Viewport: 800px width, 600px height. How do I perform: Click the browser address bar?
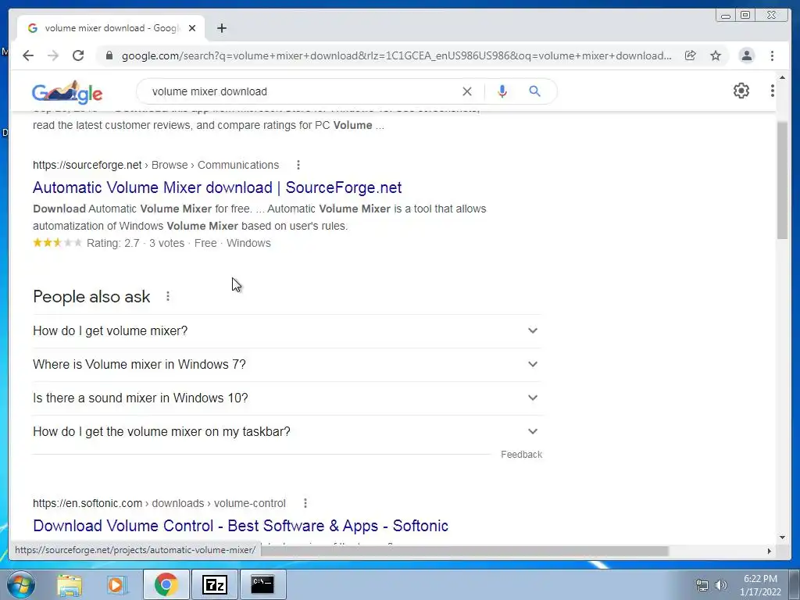click(397, 55)
